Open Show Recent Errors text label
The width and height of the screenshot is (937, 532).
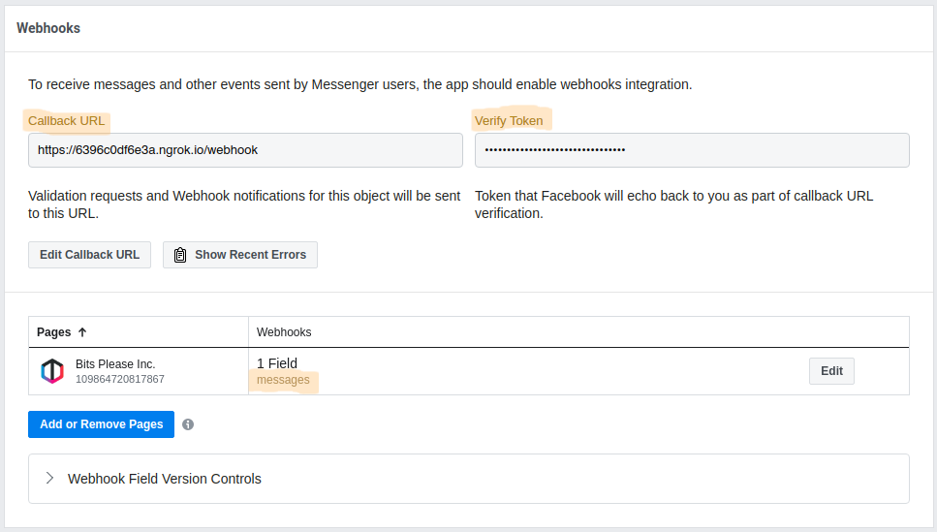(250, 255)
